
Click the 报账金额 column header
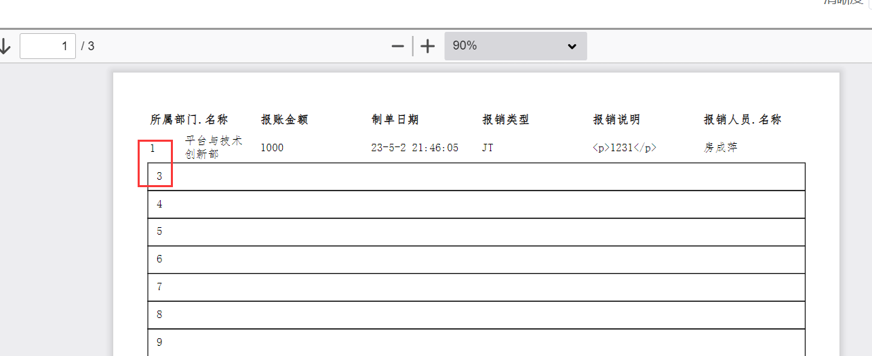pos(285,119)
